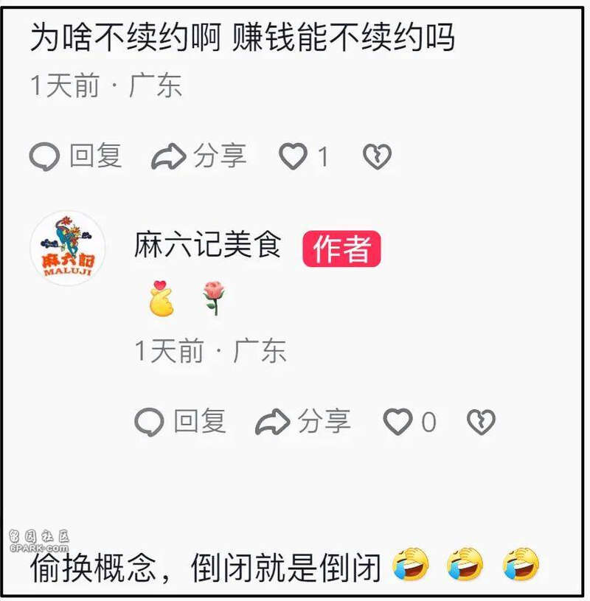Tap the share arrow icon under 麻六记美食's comment
590x601 pixels.
point(273,422)
